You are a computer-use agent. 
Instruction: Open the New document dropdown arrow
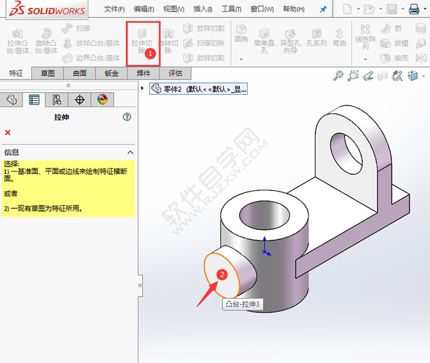358,9
